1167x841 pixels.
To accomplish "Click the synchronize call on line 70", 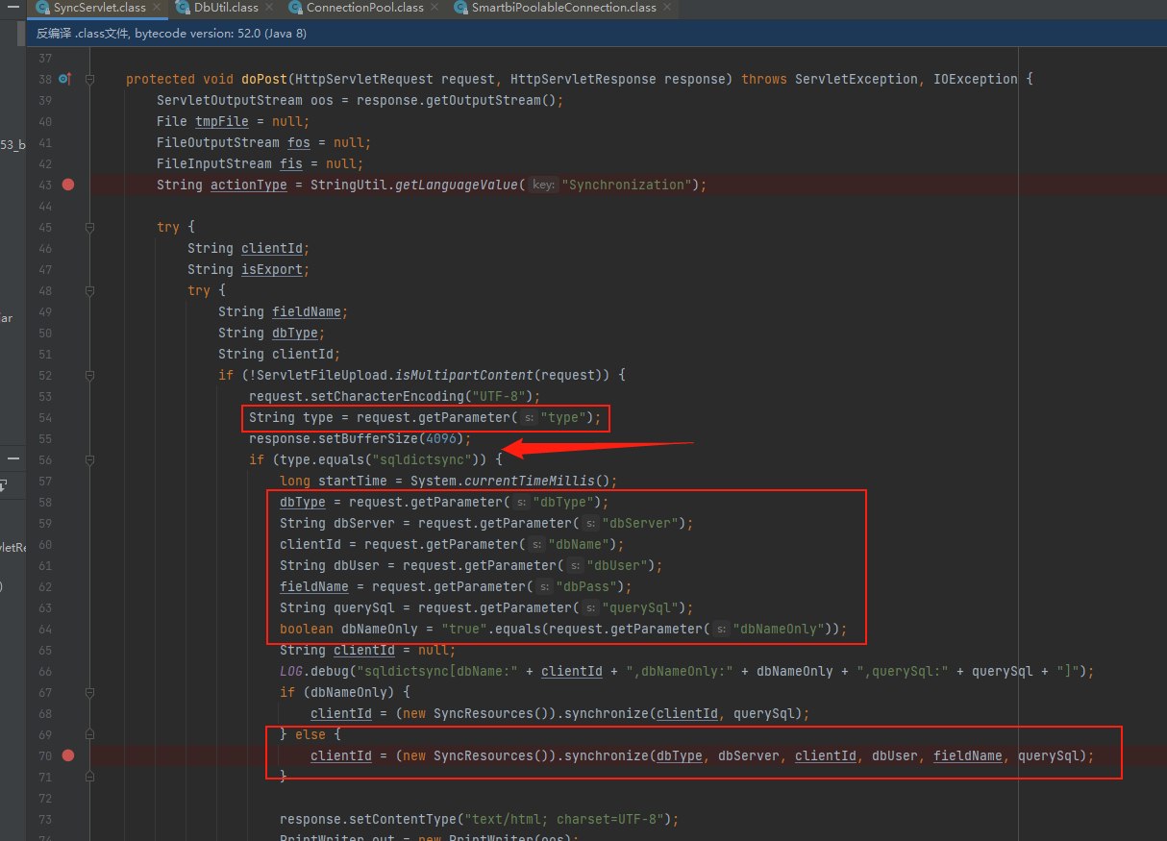I will click(x=606, y=755).
